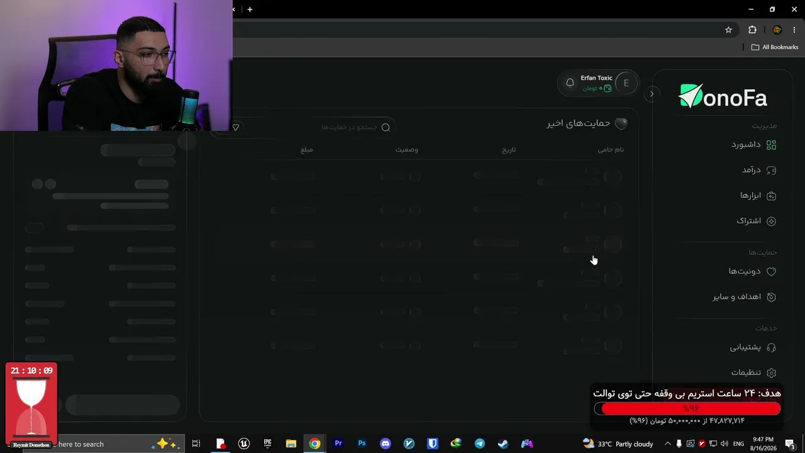Open the volume control in the tray

coord(724,444)
